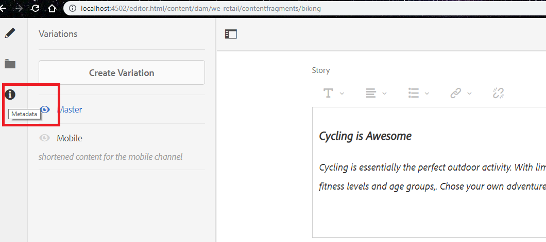Expand the list options dropdown arrow
This screenshot has height=242, width=546.
(x=427, y=94)
